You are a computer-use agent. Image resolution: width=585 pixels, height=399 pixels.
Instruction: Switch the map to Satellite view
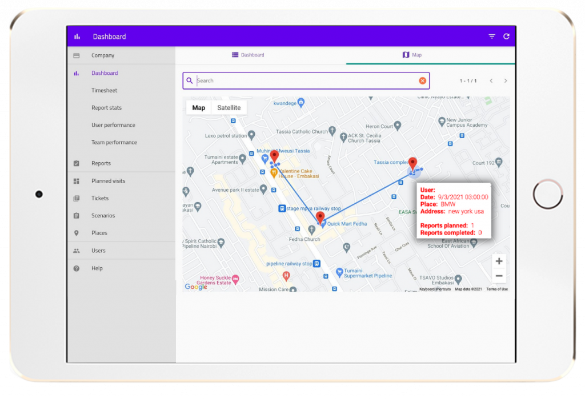click(229, 107)
